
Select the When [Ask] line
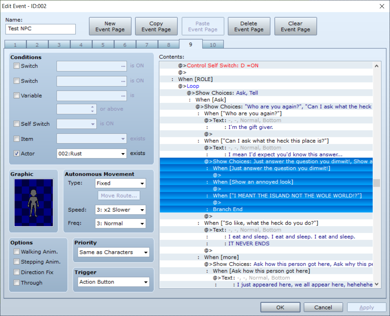[266, 100]
